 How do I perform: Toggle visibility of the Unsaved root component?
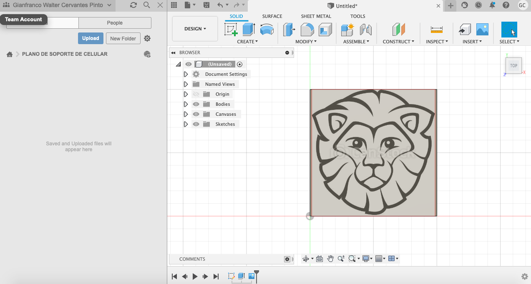[189, 64]
